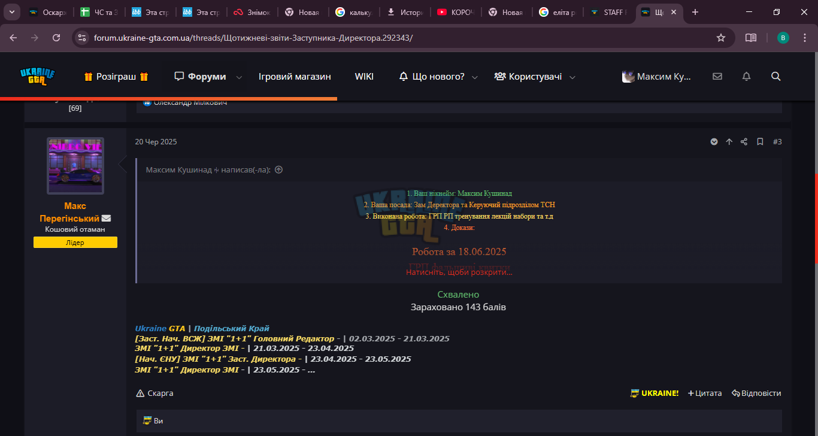The height and width of the screenshot is (436, 818).
Task: Open the Chrome profile avatar
Action: [783, 38]
